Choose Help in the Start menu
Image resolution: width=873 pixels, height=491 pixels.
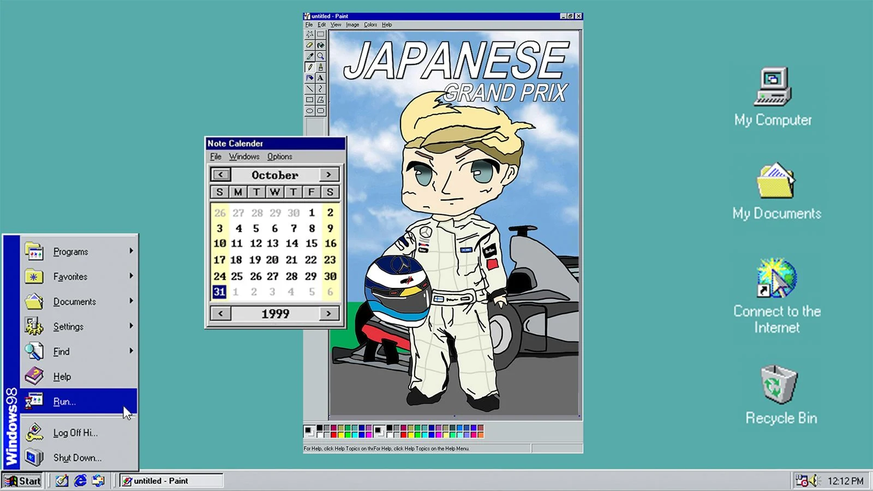[x=79, y=376]
